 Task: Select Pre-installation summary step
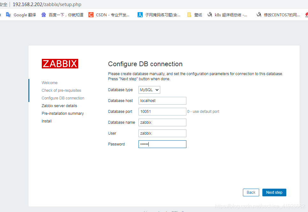point(63,114)
